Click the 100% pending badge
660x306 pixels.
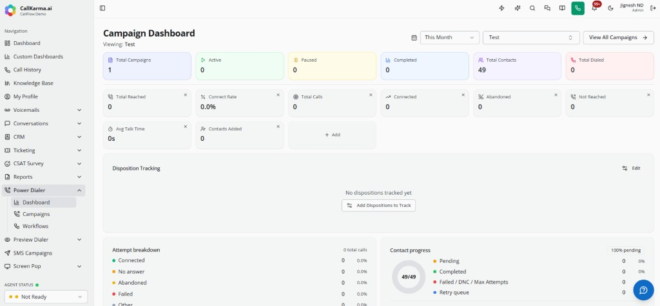click(x=625, y=250)
